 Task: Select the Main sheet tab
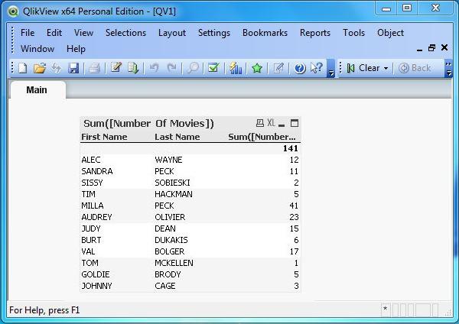37,90
